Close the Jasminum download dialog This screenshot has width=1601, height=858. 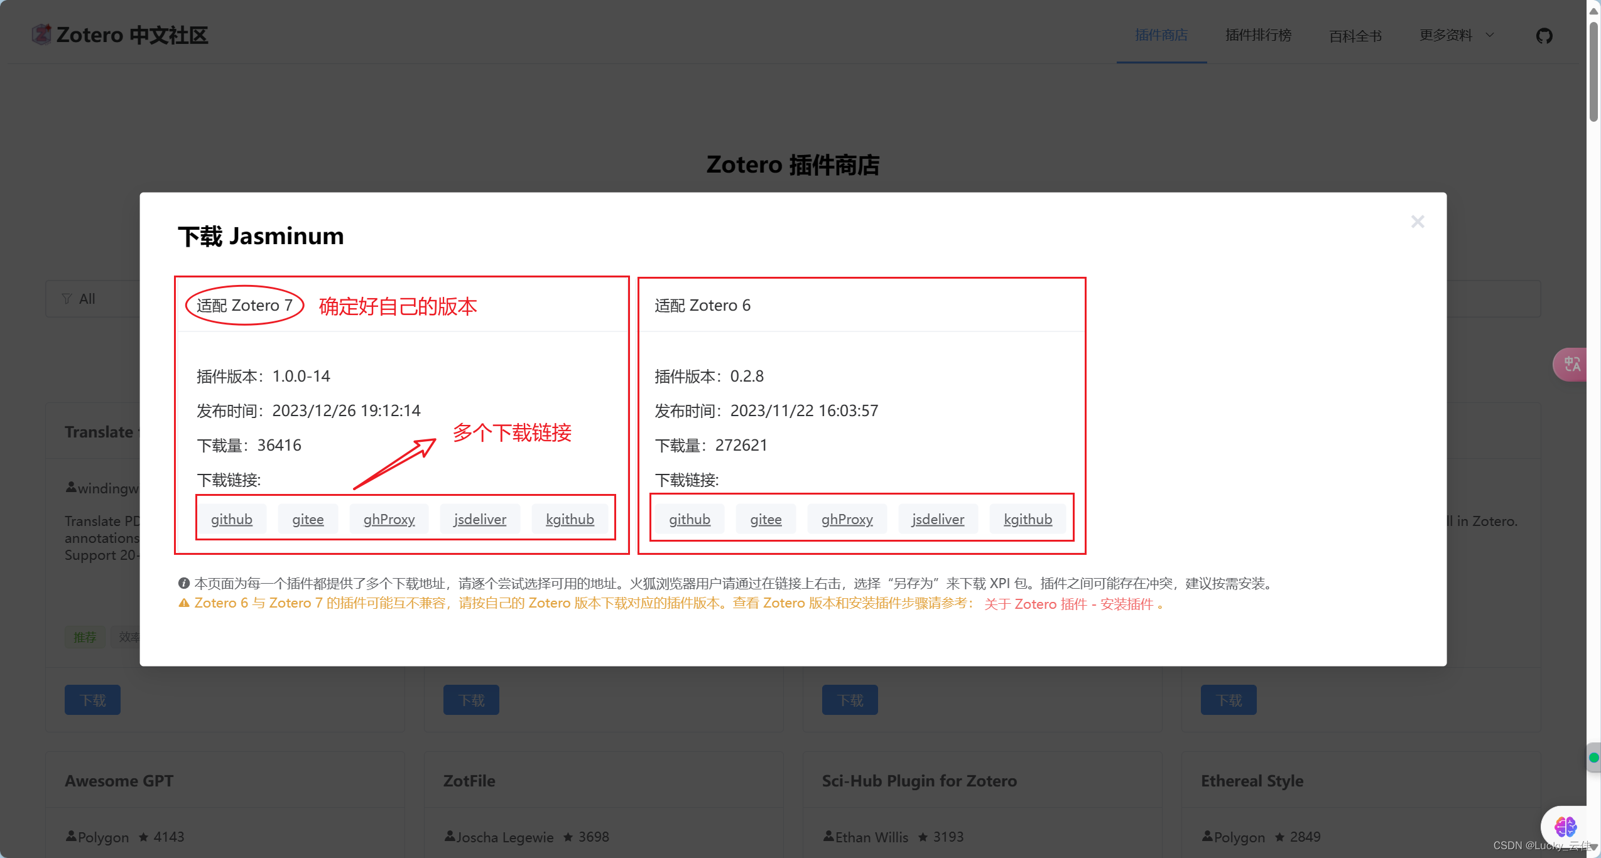pyautogui.click(x=1417, y=222)
